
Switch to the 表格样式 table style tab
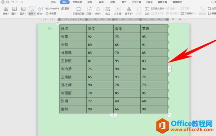[x=177, y=2]
